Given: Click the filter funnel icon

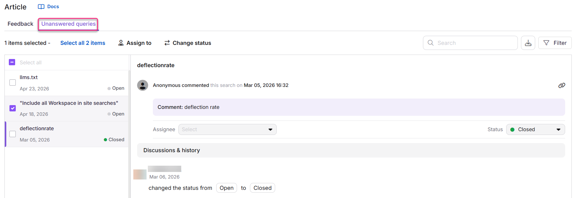Looking at the screenshot, I should point(547,43).
